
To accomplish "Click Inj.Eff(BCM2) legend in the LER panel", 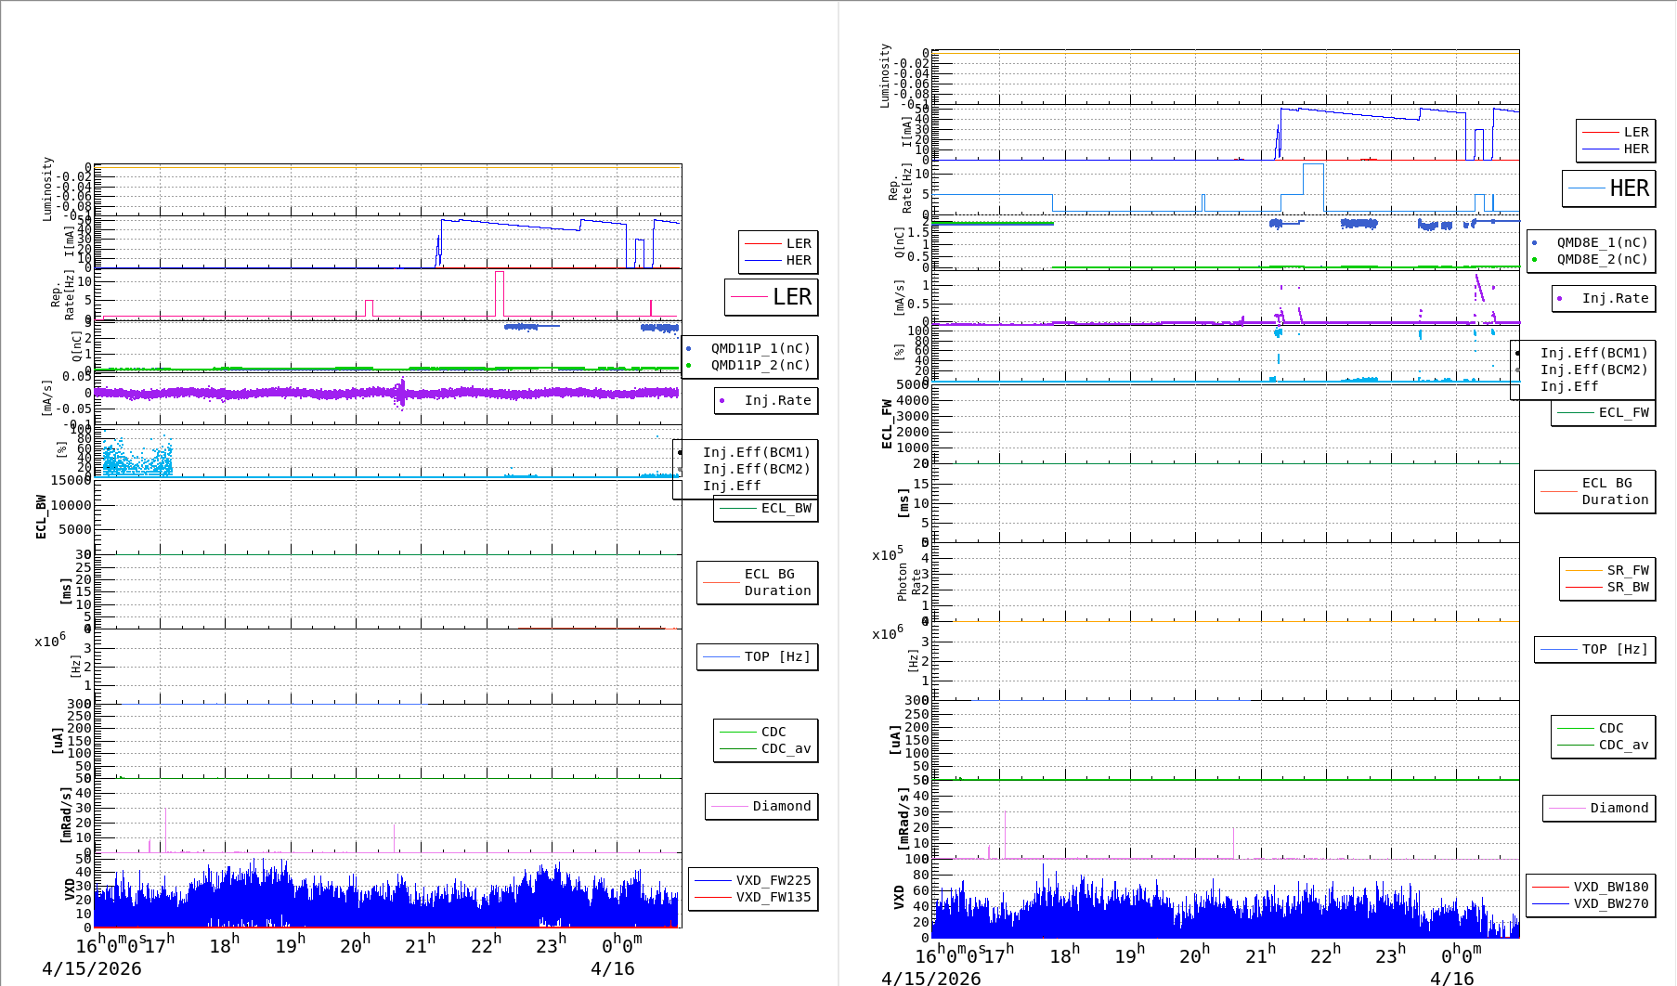I will (x=756, y=470).
